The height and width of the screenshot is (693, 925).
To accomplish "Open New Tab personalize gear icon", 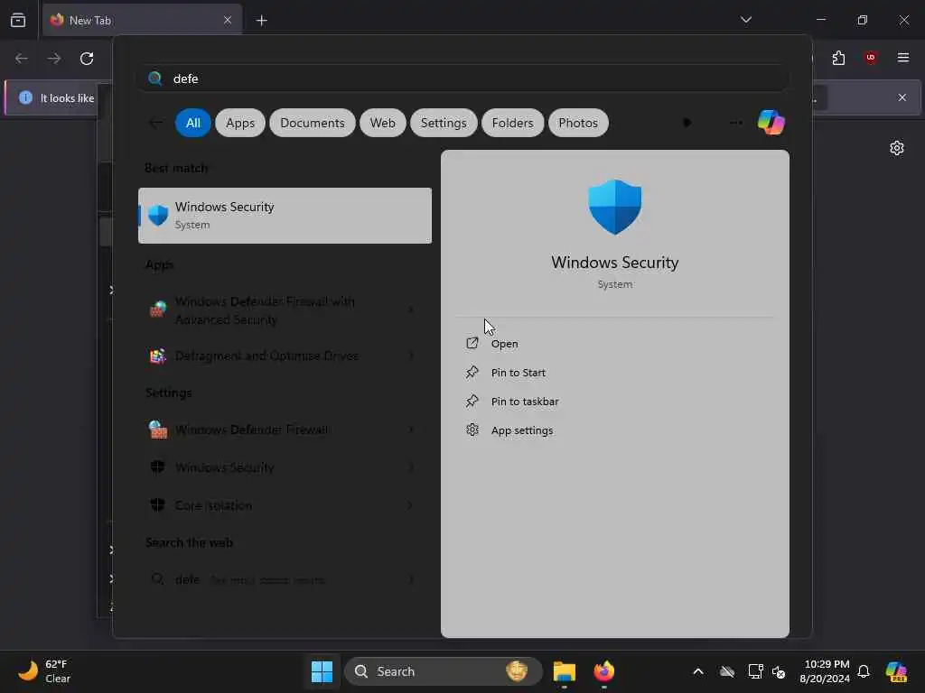I will [x=897, y=148].
